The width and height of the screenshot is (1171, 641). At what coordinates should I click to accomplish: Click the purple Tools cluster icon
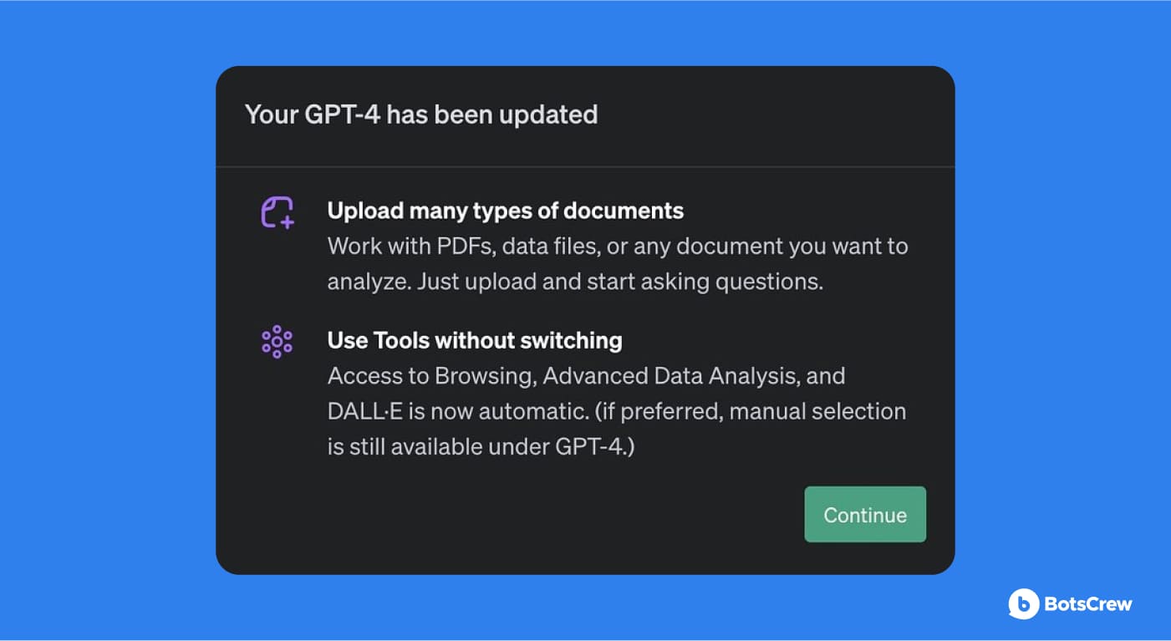click(x=277, y=342)
